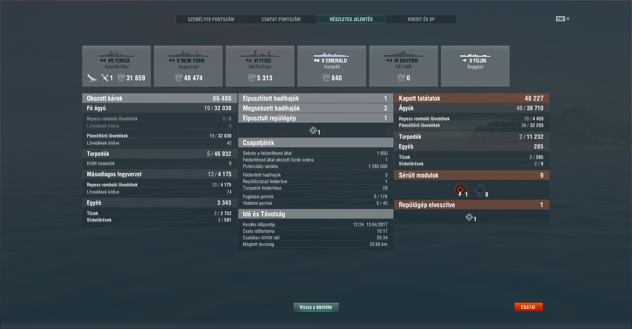The width and height of the screenshot is (632, 329).
Task: Select the V New York ship card
Action: (188, 66)
